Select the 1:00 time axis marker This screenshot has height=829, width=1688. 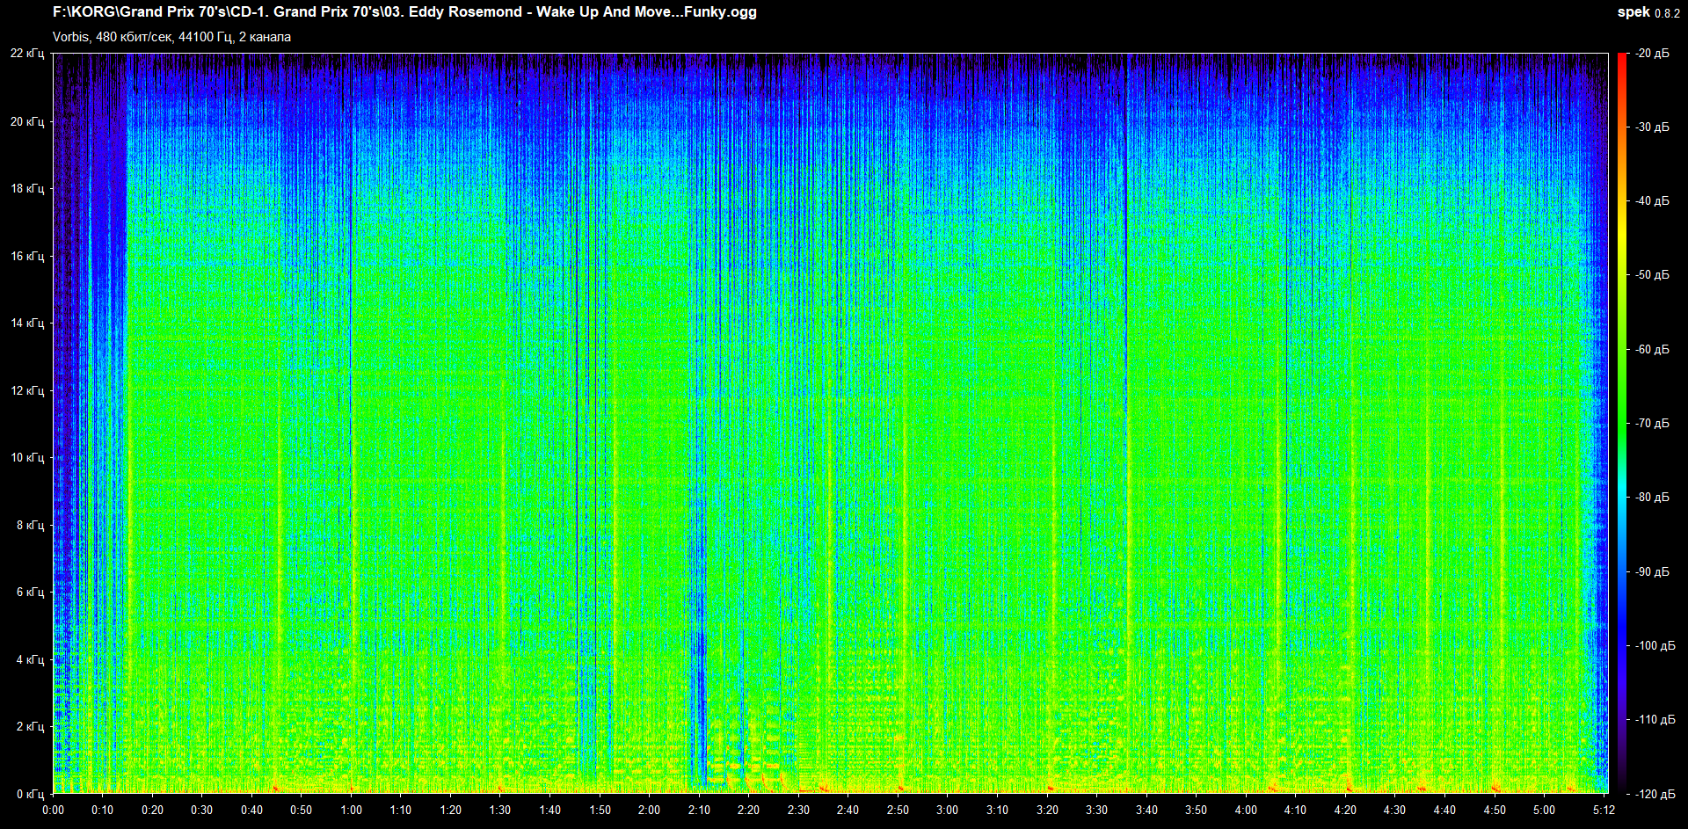351,810
